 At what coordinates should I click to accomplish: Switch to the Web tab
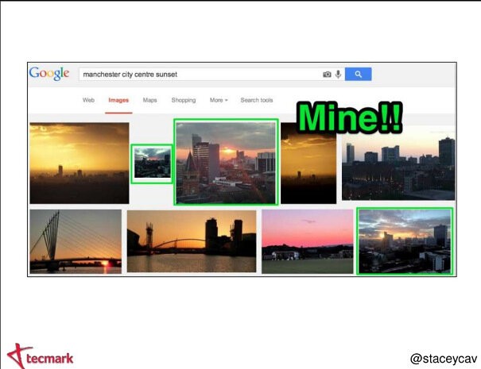click(x=89, y=100)
